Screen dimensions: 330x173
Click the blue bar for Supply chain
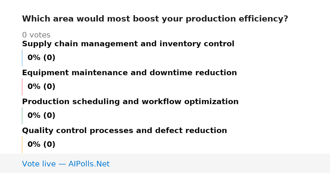(x=22, y=58)
